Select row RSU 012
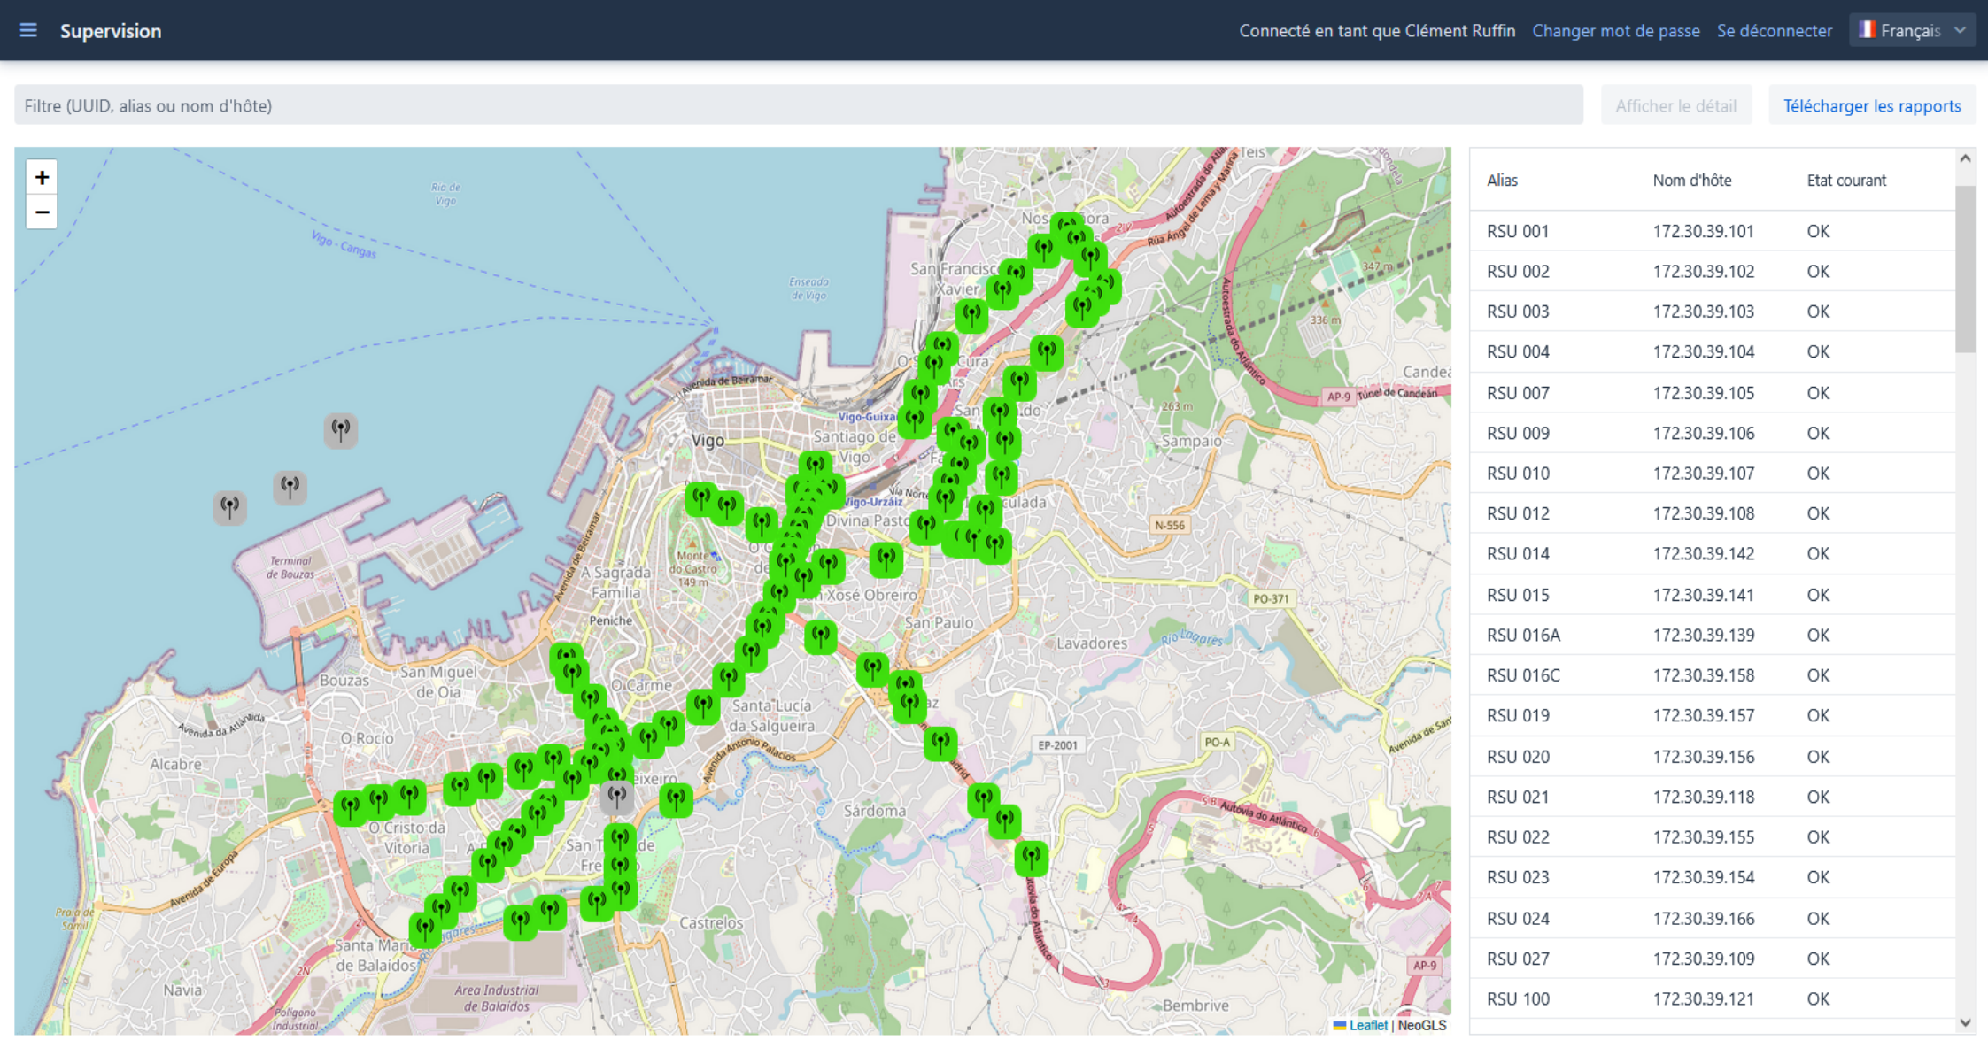Image resolution: width=1988 pixels, height=1048 pixels. coord(1712,513)
